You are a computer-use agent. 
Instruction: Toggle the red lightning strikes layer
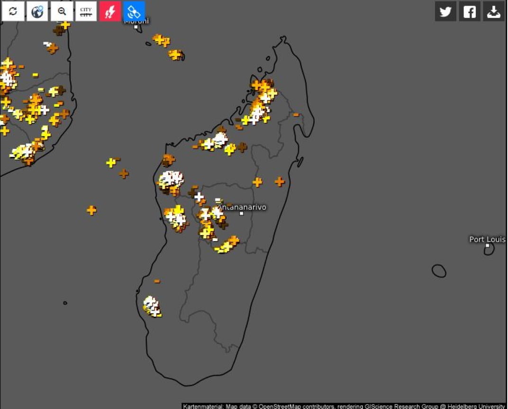click(110, 11)
